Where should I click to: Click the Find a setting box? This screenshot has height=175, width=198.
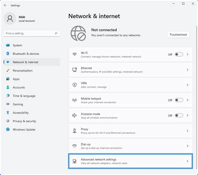(32, 33)
